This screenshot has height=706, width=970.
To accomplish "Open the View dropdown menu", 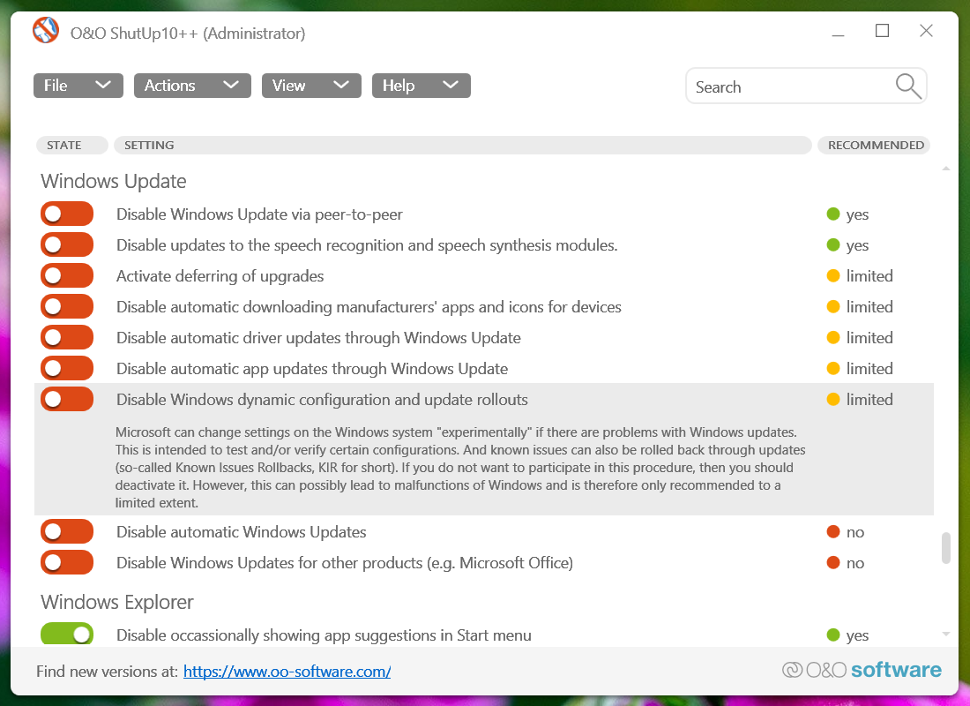I will (x=311, y=86).
